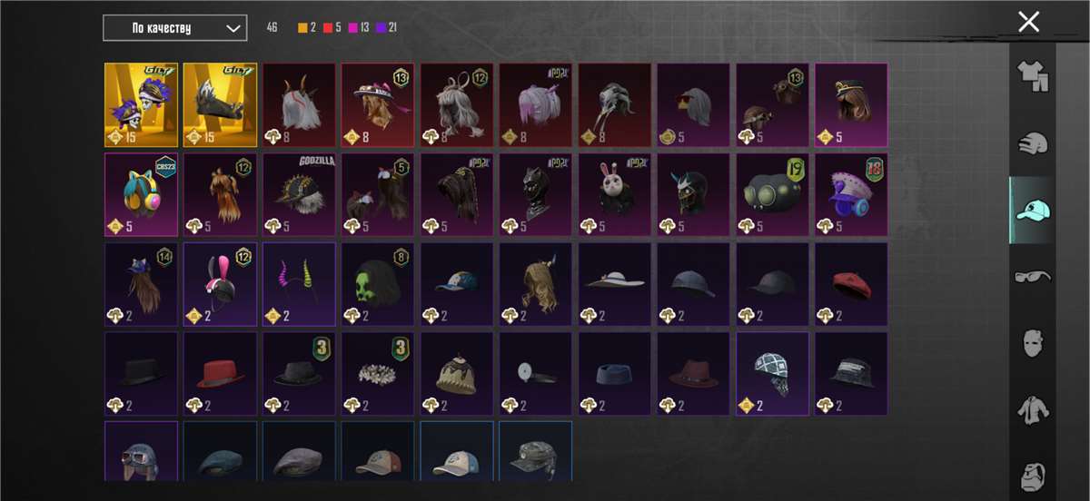Choose the Godzilla spiked cap
The height and width of the screenshot is (501, 1090).
click(299, 194)
